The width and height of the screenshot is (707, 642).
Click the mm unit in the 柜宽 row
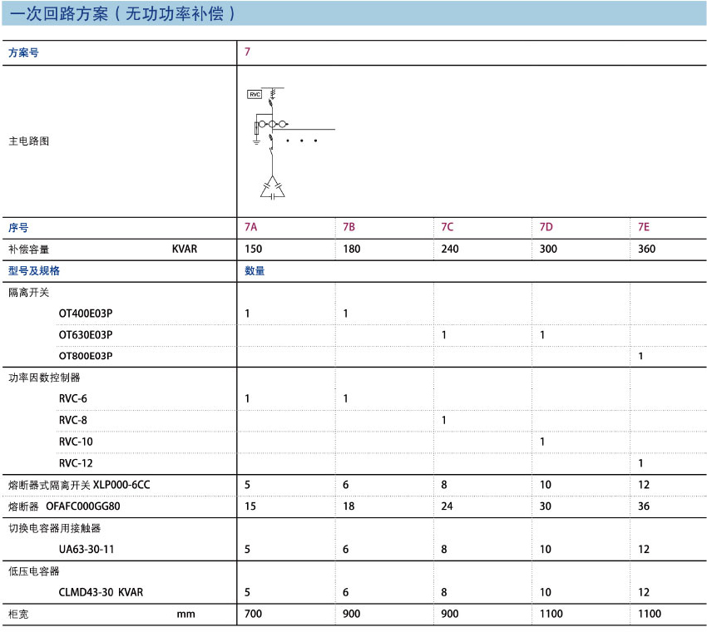[x=185, y=615]
